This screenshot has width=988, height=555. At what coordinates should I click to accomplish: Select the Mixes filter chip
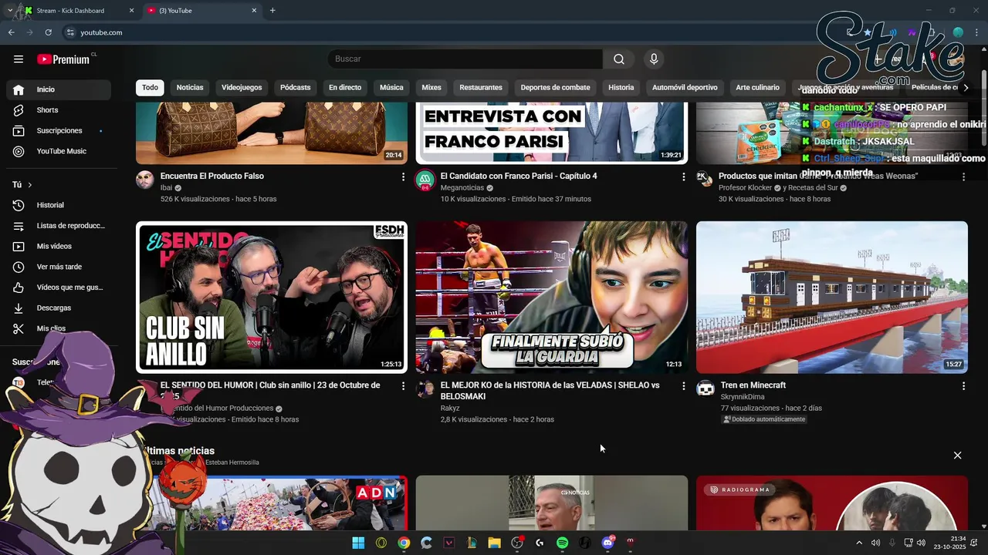[x=431, y=87]
